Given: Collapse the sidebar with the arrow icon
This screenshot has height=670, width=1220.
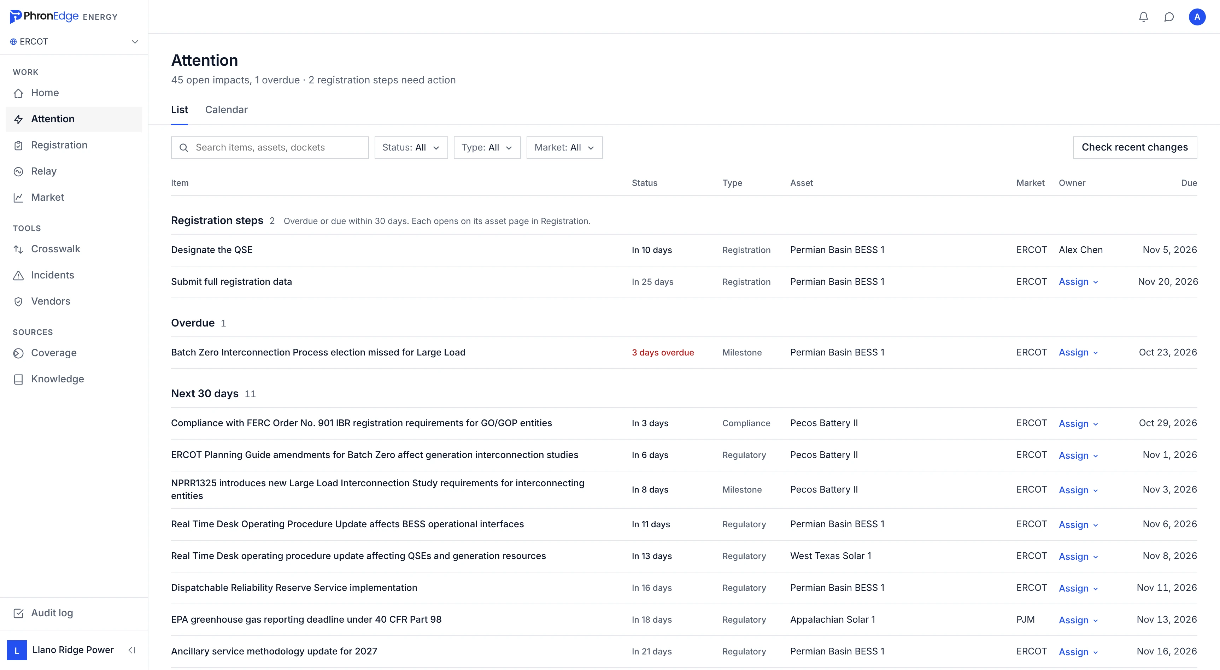Looking at the screenshot, I should [132, 650].
